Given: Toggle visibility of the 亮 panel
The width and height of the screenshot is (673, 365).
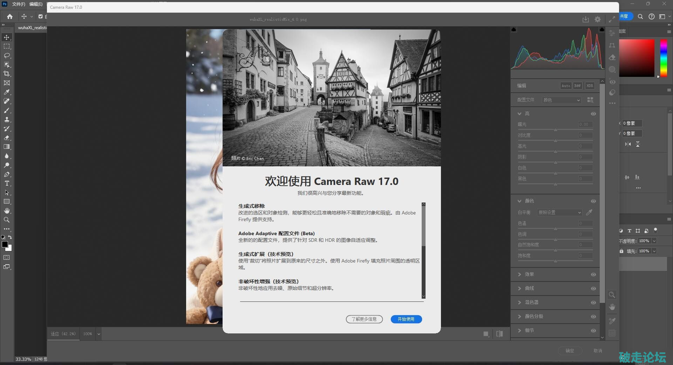Looking at the screenshot, I should tap(593, 114).
